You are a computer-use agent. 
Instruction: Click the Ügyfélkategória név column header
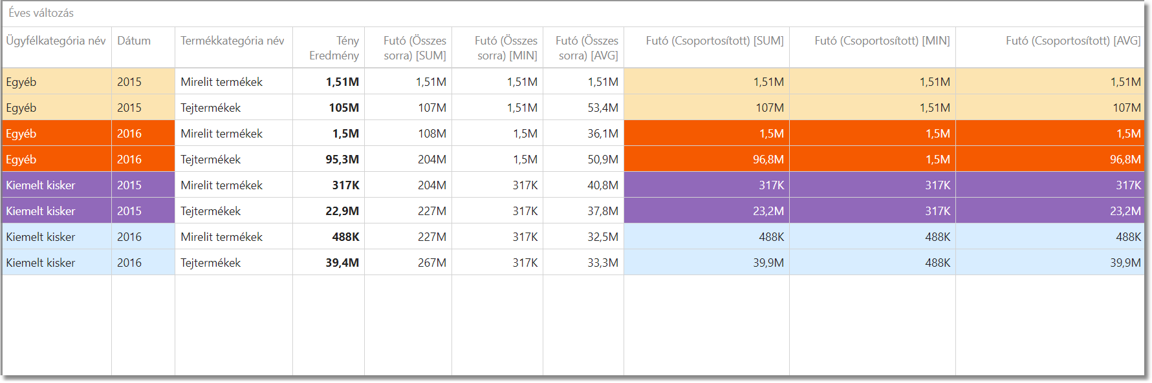click(56, 41)
